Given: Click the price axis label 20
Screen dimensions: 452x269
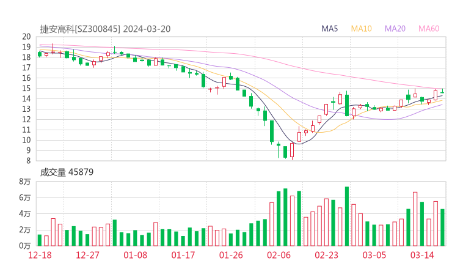Looking at the screenshot, I should [x=26, y=37].
